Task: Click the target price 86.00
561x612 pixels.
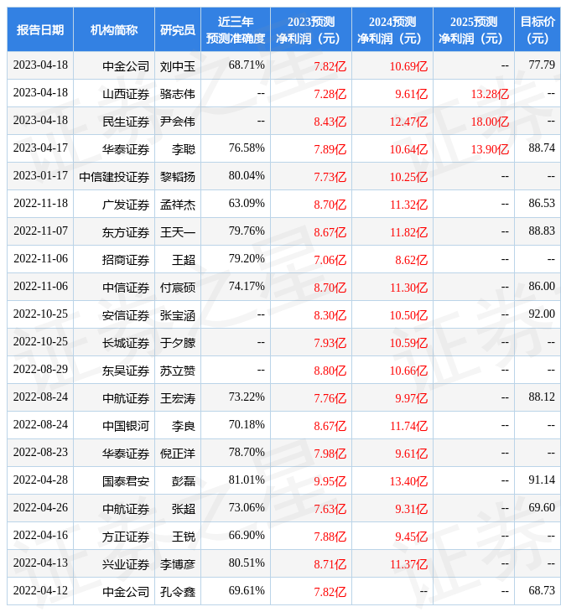Action: [542, 287]
